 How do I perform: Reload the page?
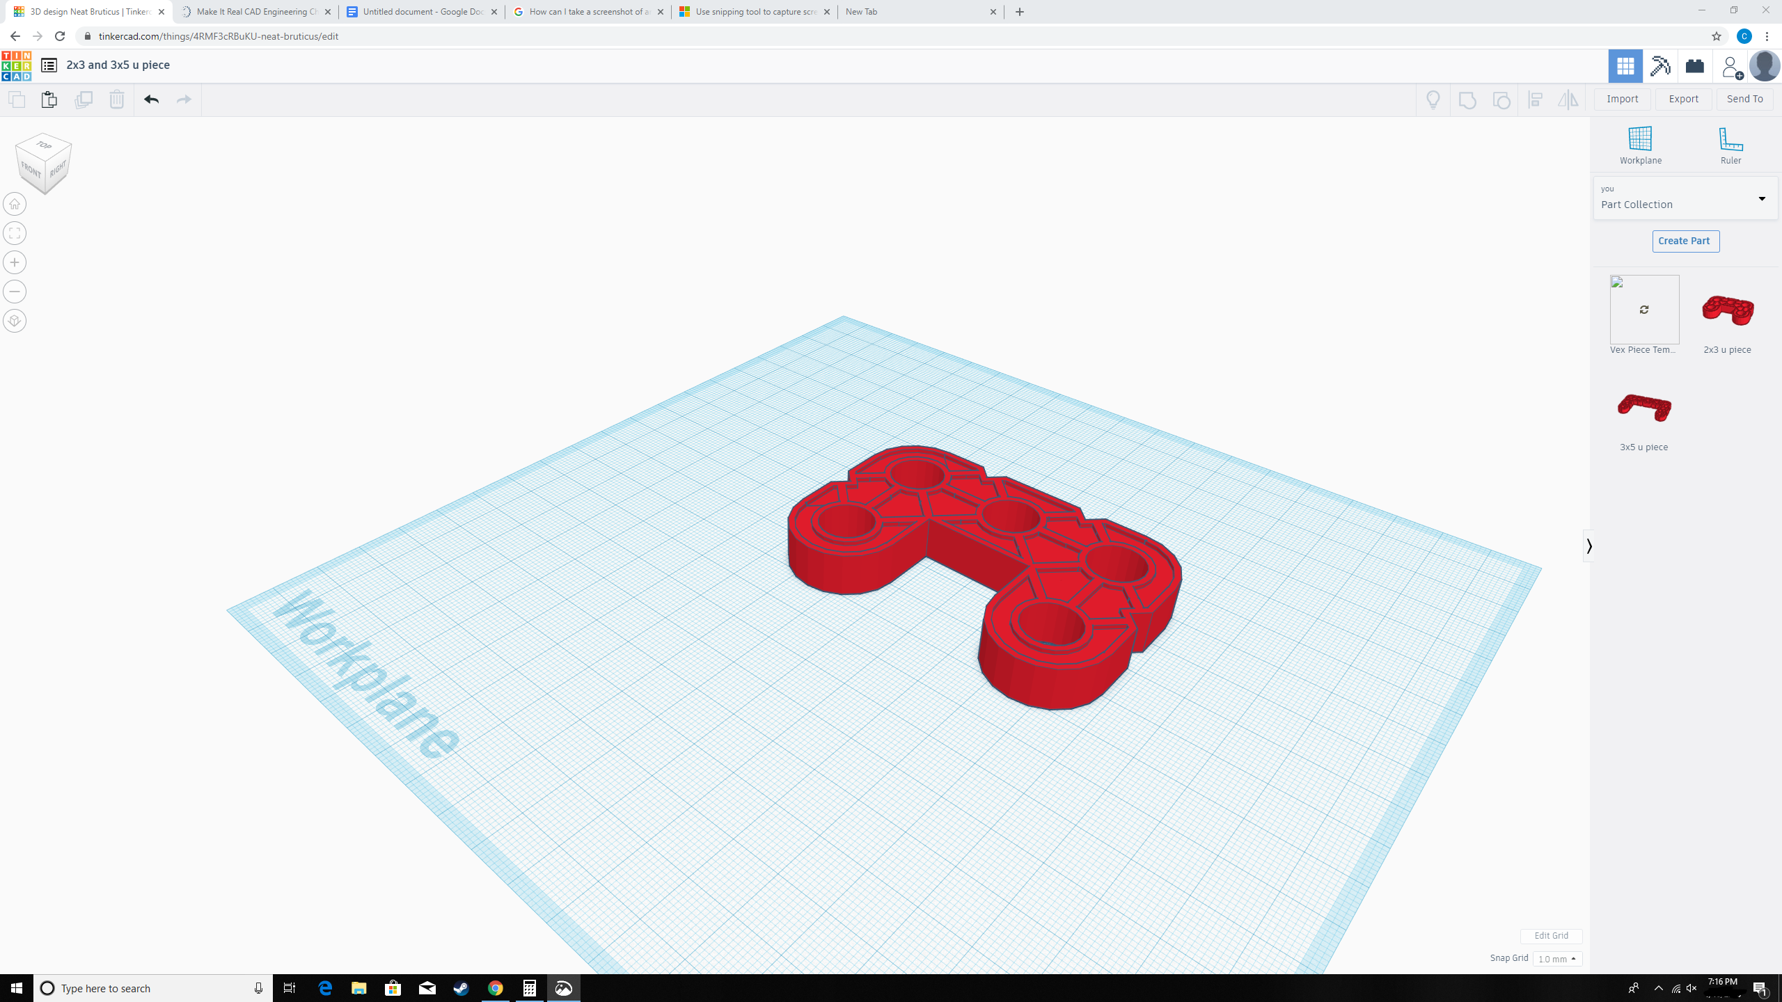tap(60, 36)
